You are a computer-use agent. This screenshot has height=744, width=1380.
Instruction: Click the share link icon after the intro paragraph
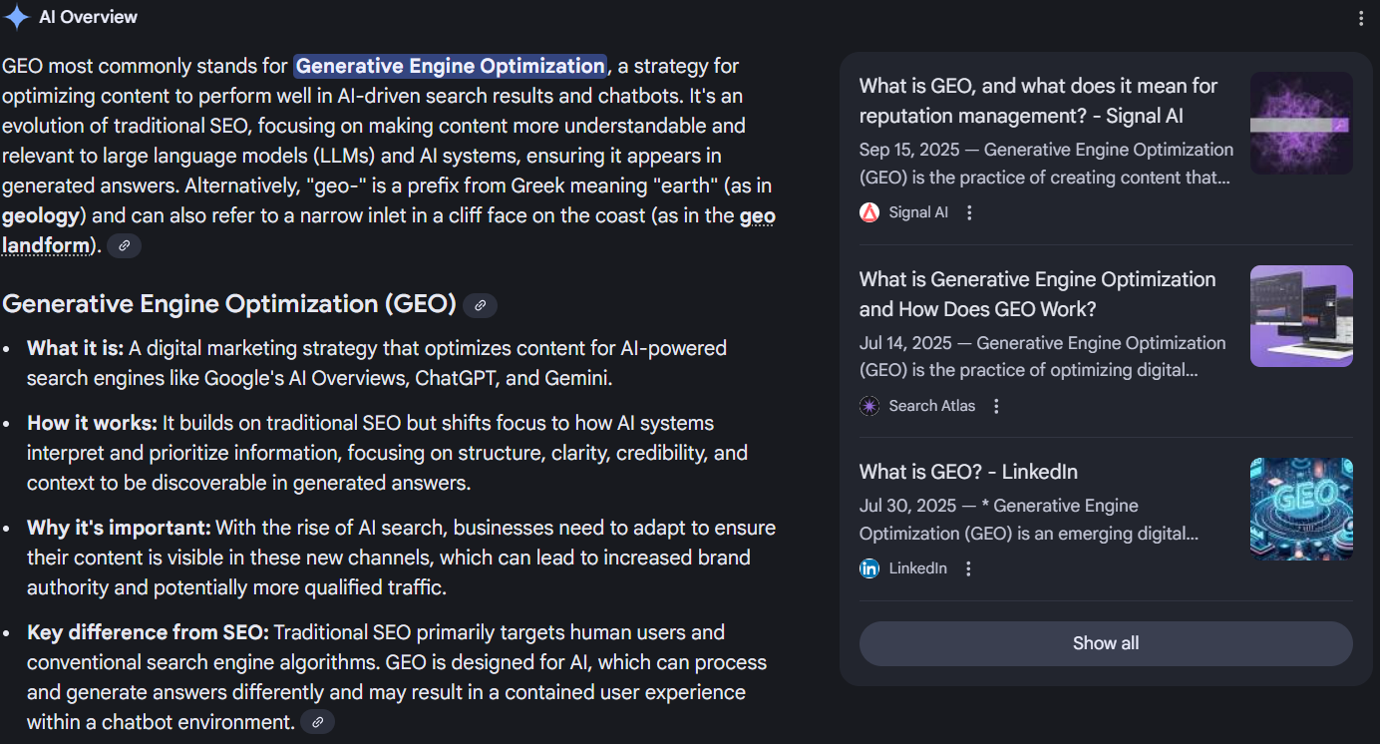[x=124, y=244]
